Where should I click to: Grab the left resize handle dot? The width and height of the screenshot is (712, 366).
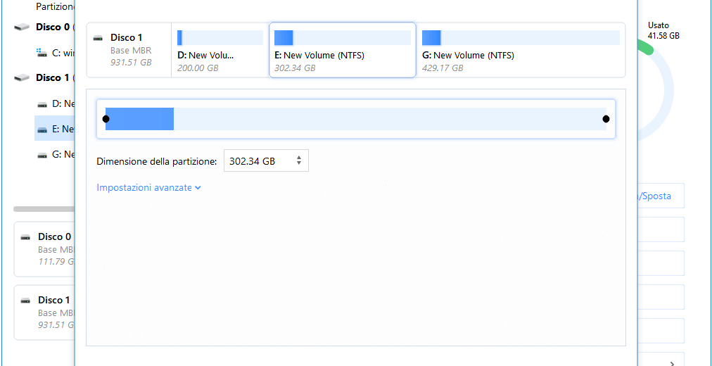click(106, 119)
